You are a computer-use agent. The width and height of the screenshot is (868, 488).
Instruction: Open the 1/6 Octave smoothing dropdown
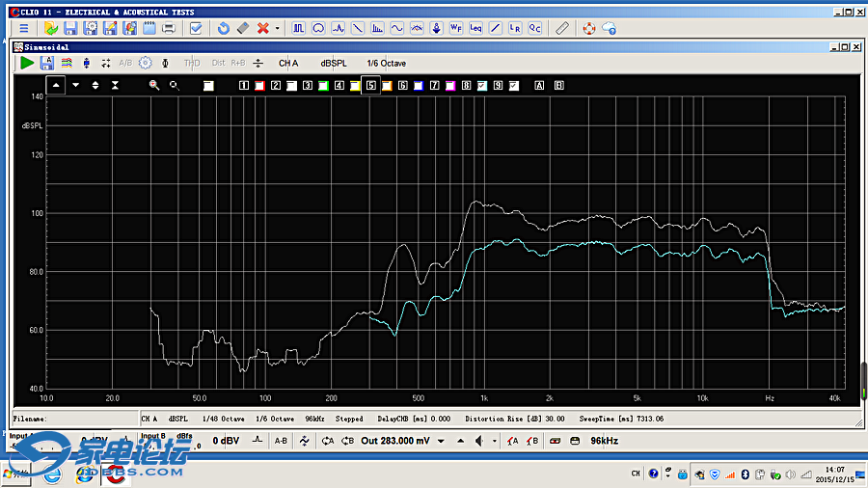coord(386,63)
